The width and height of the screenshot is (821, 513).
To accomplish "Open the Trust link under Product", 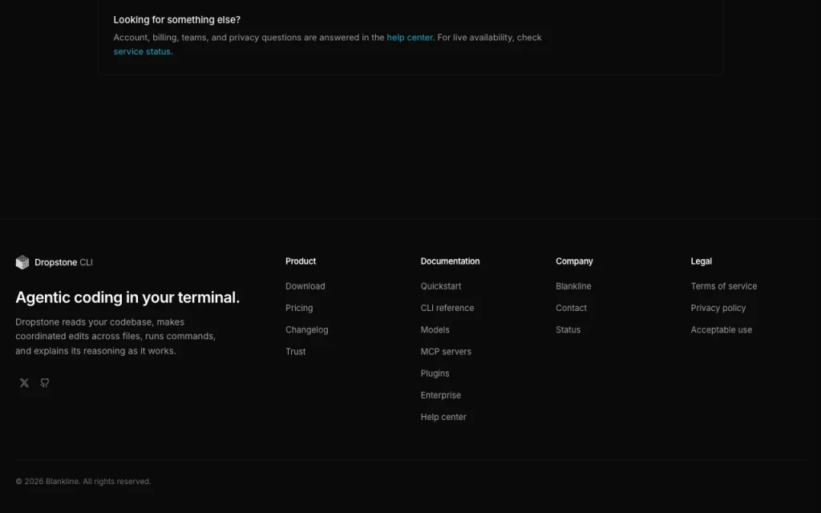I will (x=295, y=352).
